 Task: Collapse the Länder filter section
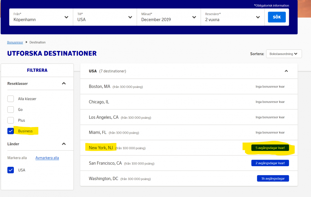coord(64,144)
